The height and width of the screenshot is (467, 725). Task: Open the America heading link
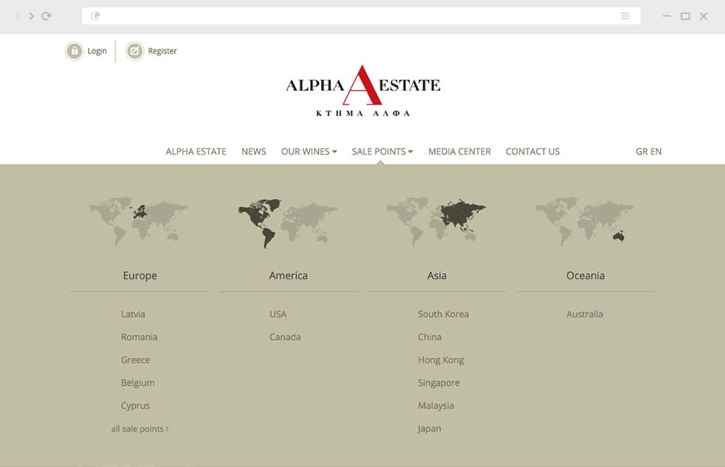click(x=289, y=276)
